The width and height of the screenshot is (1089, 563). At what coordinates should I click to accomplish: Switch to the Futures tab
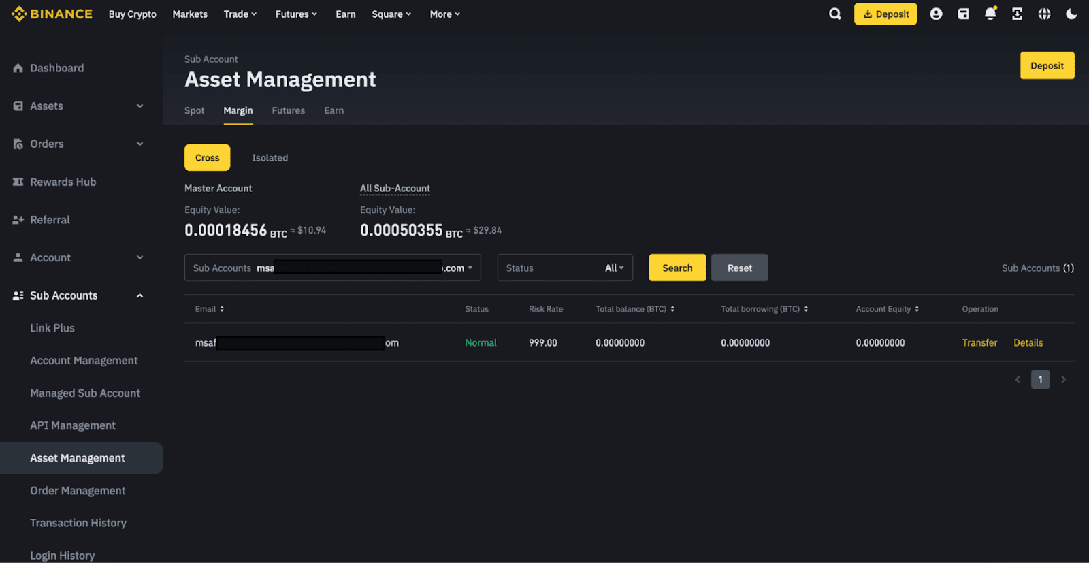(288, 110)
